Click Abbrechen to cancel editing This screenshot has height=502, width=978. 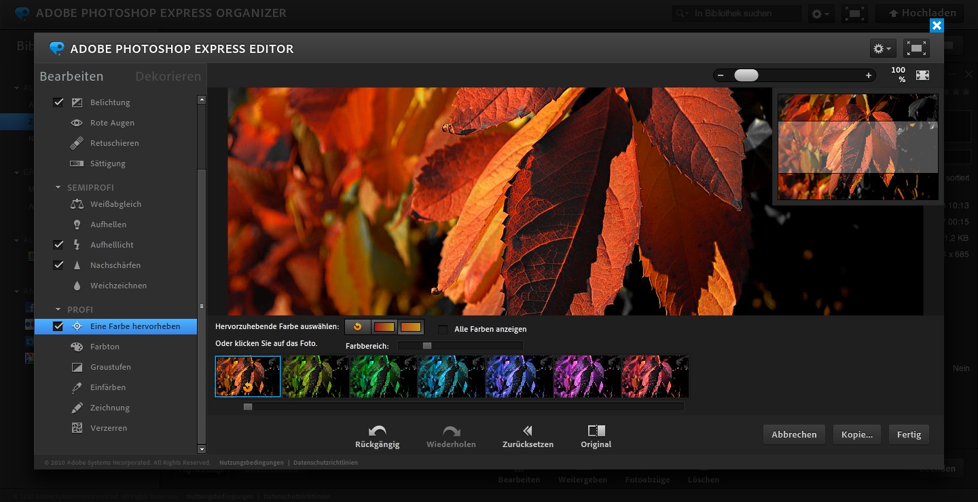point(794,434)
